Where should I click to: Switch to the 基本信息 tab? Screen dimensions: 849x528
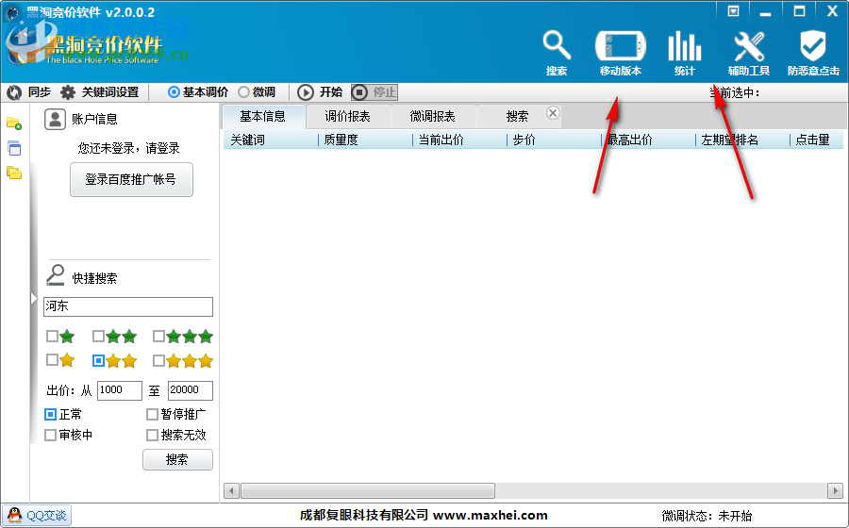coord(263,117)
